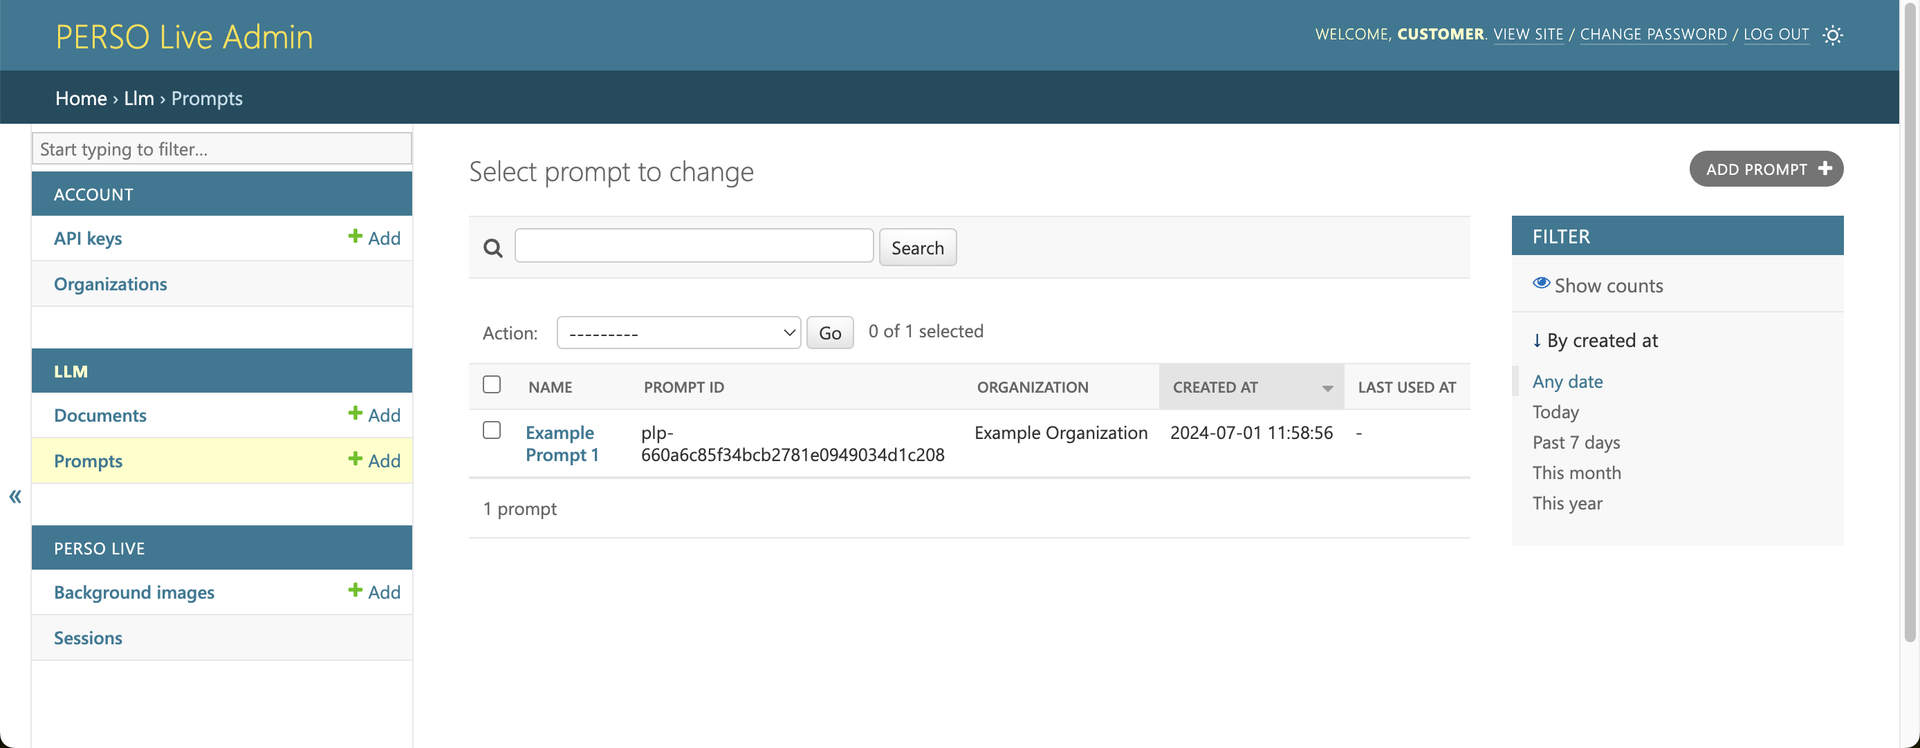Toggle the select-all checkbox in table header
Viewport: 1920px width, 748px height.
point(491,384)
